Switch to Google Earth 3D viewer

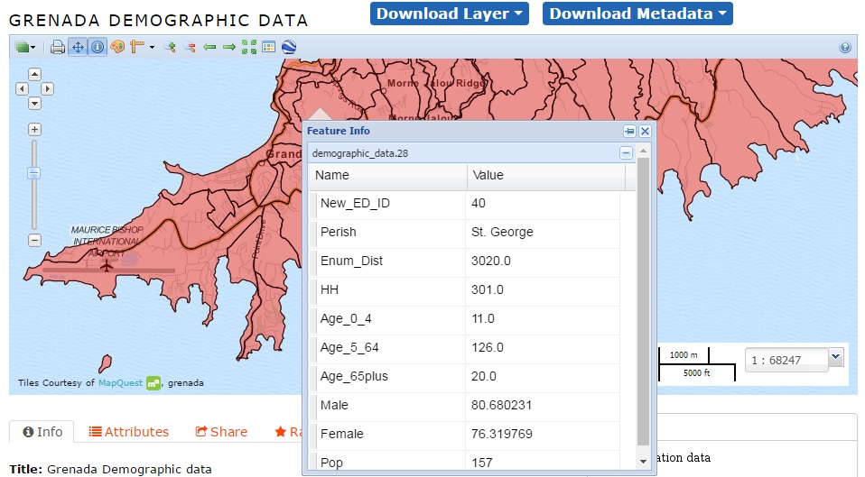(x=288, y=47)
